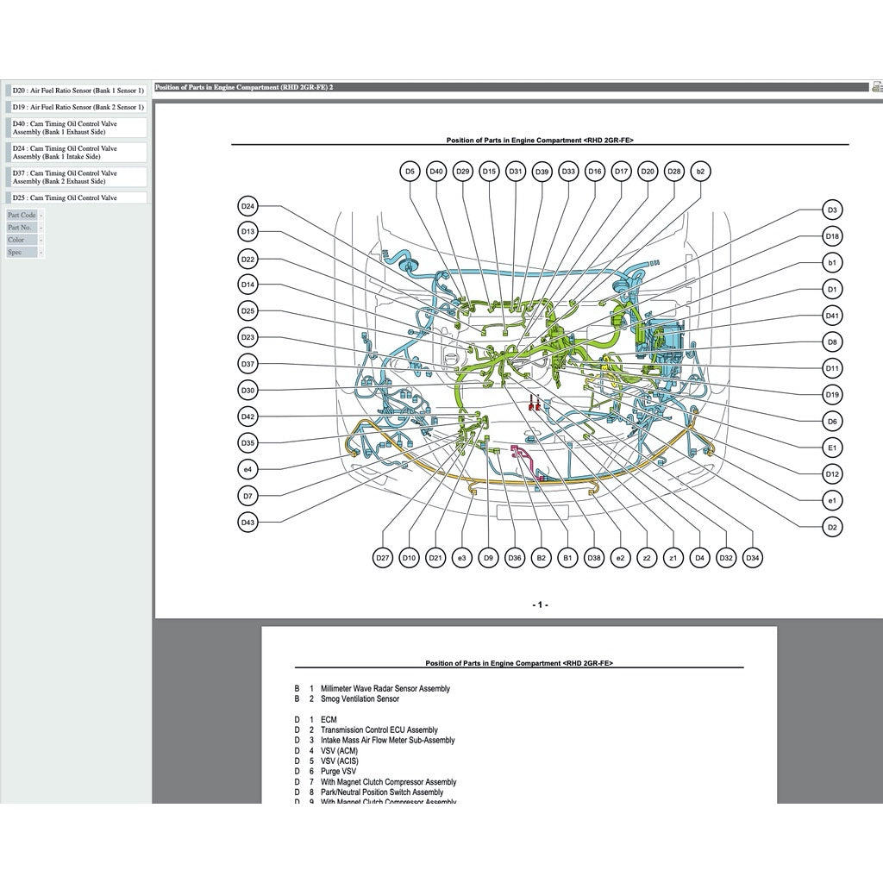Select D37 Cam Timing Bank 2 Exhaust entry
This screenshot has height=883, width=883.
(78, 177)
